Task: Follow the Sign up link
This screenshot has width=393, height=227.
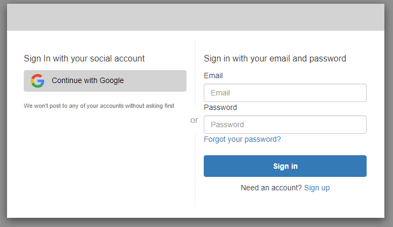Action: point(316,188)
